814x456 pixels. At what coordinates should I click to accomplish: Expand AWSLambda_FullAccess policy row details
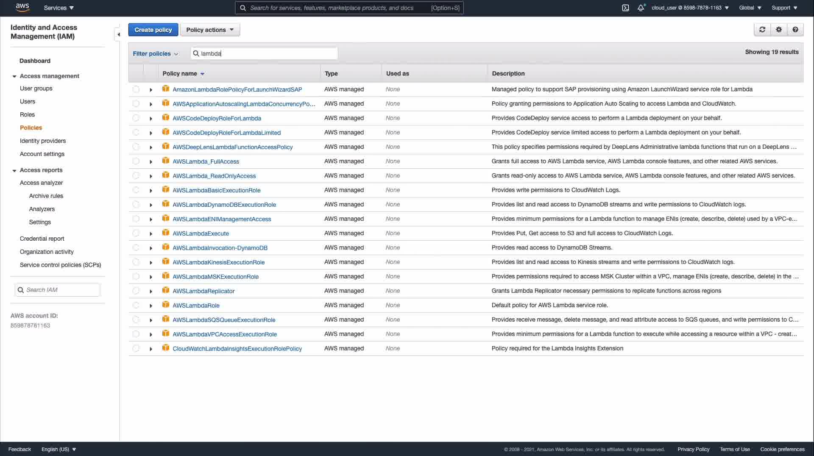coord(151,162)
